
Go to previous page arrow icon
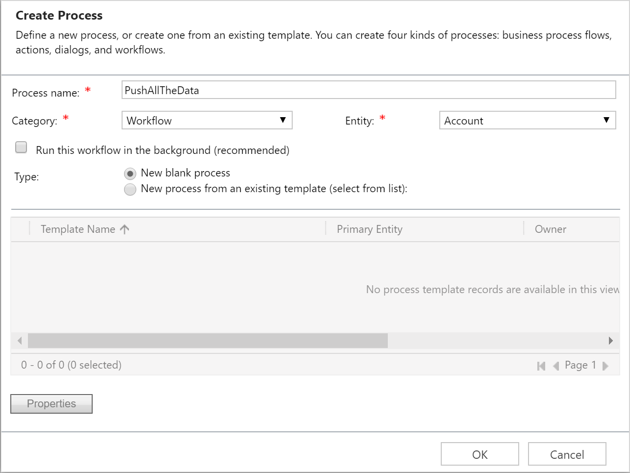point(556,366)
